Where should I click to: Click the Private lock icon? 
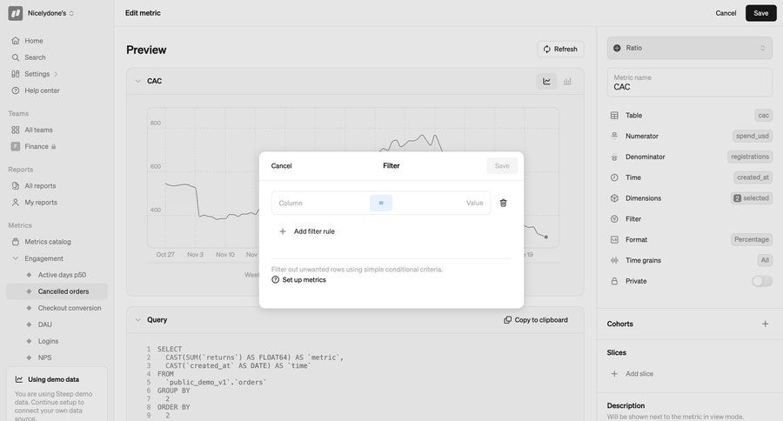tap(614, 281)
